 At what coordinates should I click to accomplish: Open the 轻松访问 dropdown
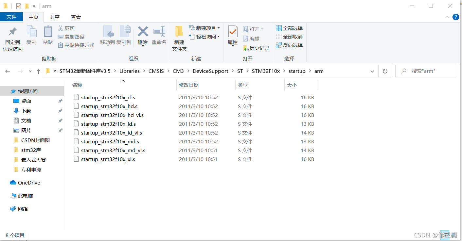(204, 37)
